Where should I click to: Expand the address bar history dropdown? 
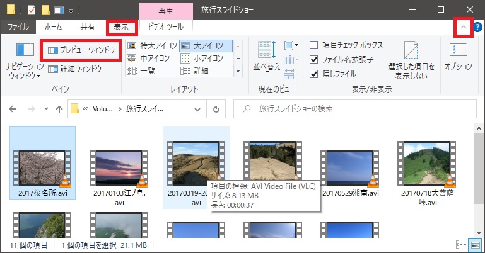pos(197,109)
